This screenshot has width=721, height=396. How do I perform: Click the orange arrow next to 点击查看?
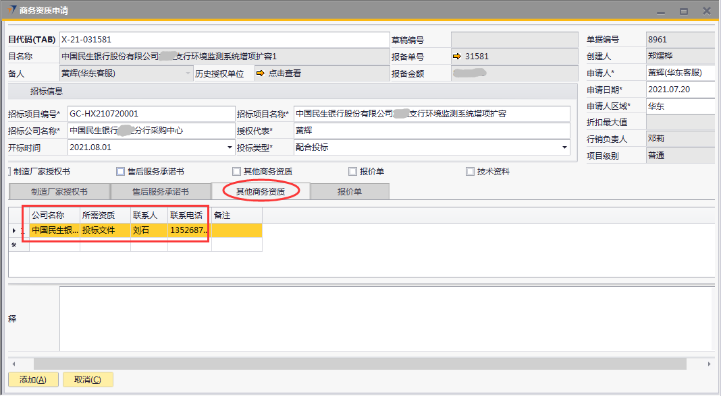pyautogui.click(x=260, y=73)
